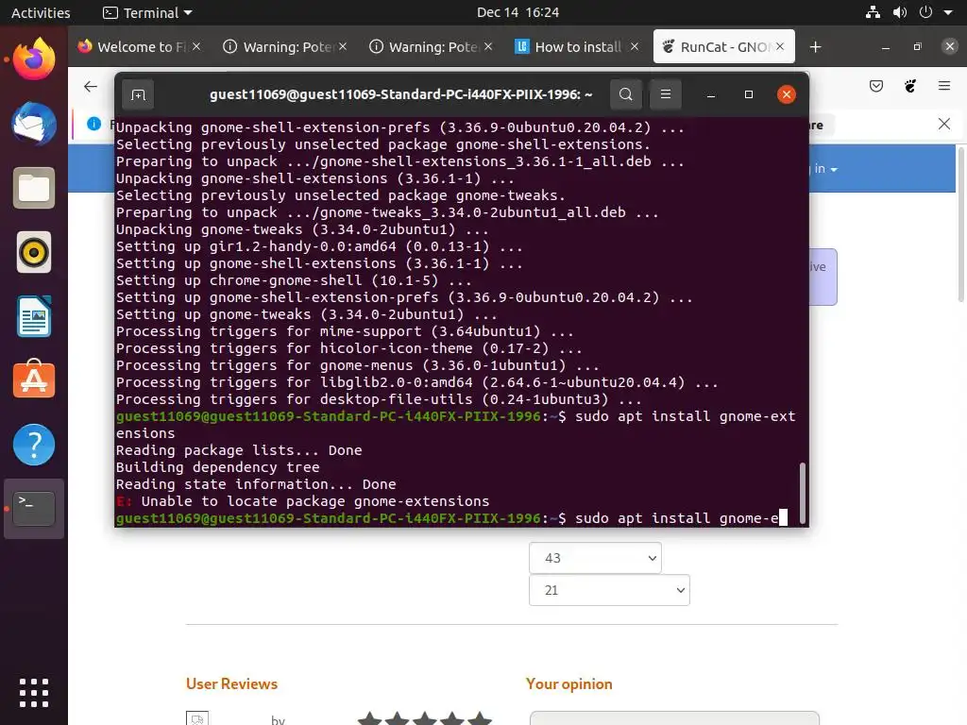This screenshot has width=967, height=725.
Task: Go back with the Firefox back arrow
Action: 91,86
